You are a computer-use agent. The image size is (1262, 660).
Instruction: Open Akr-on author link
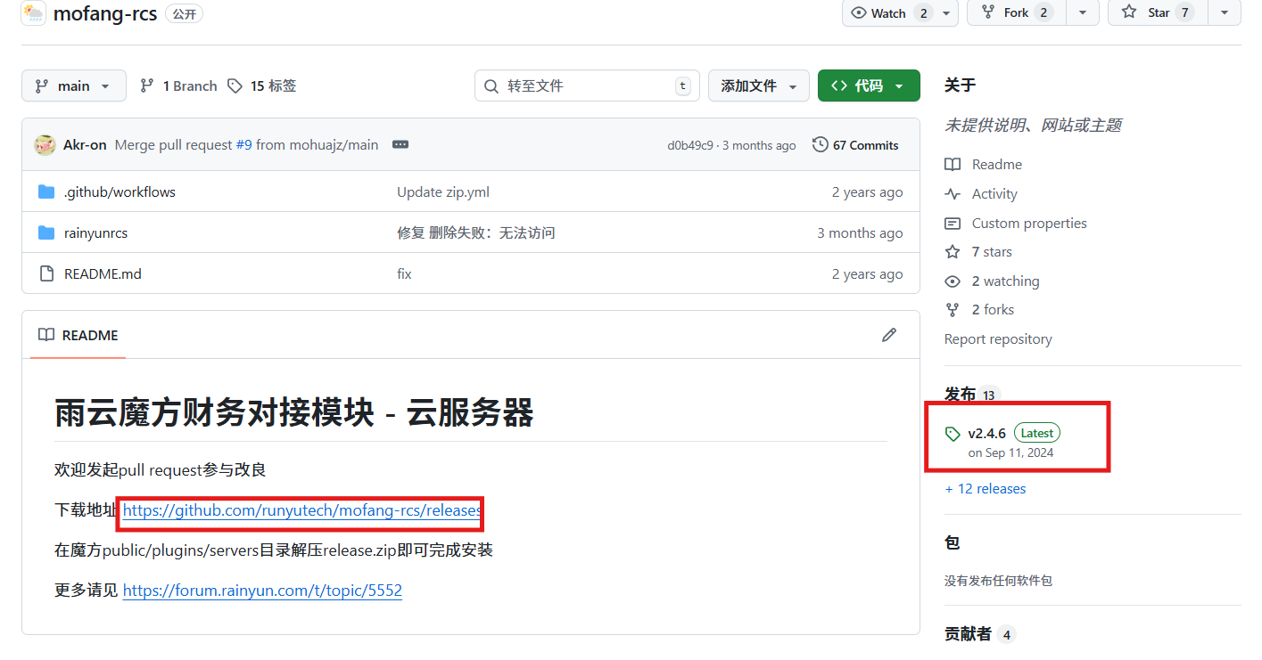point(85,144)
